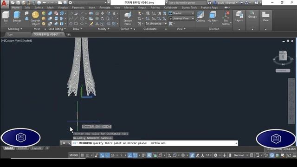Click the Autodesk App Store cart icon
Screen dimensions: 297x167
[x=241, y=3]
